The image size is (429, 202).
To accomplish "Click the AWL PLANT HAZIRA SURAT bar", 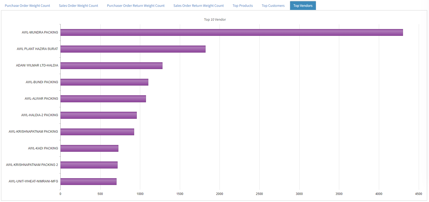I will (133, 49).
